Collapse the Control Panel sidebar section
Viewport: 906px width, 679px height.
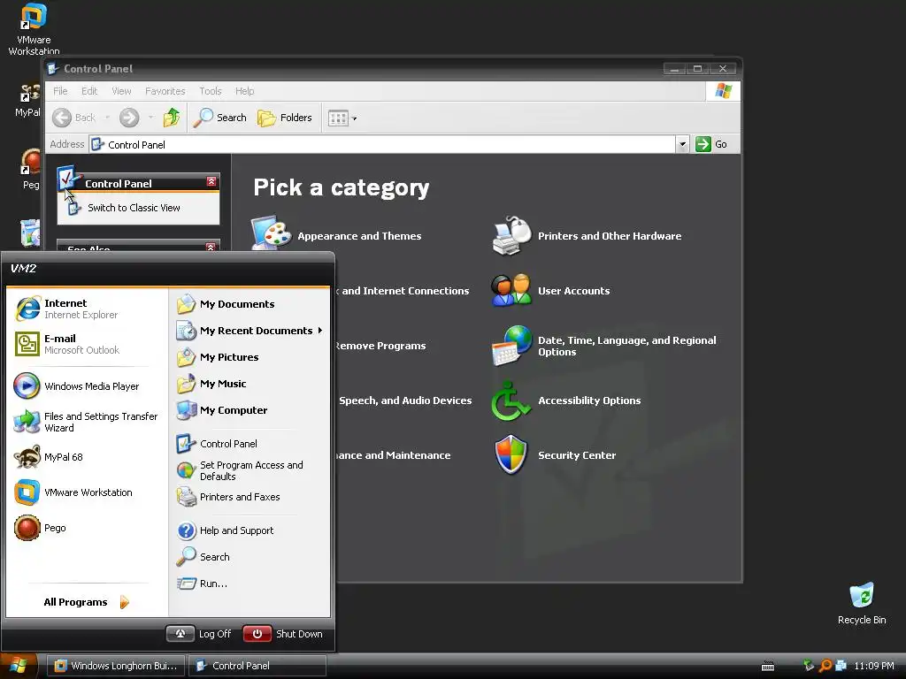[x=211, y=182]
